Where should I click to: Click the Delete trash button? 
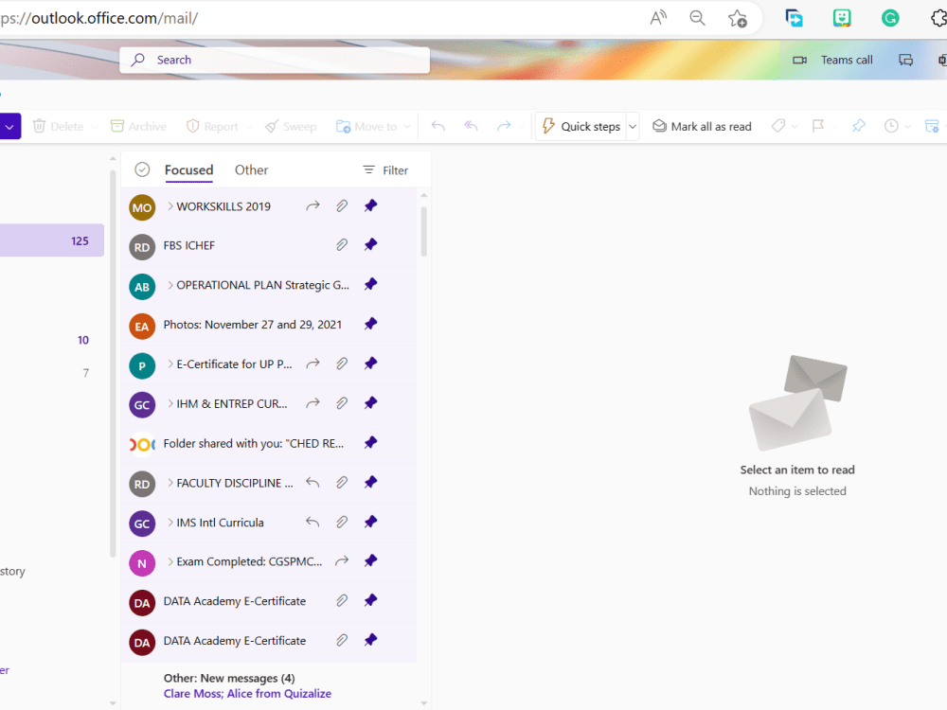pos(58,126)
